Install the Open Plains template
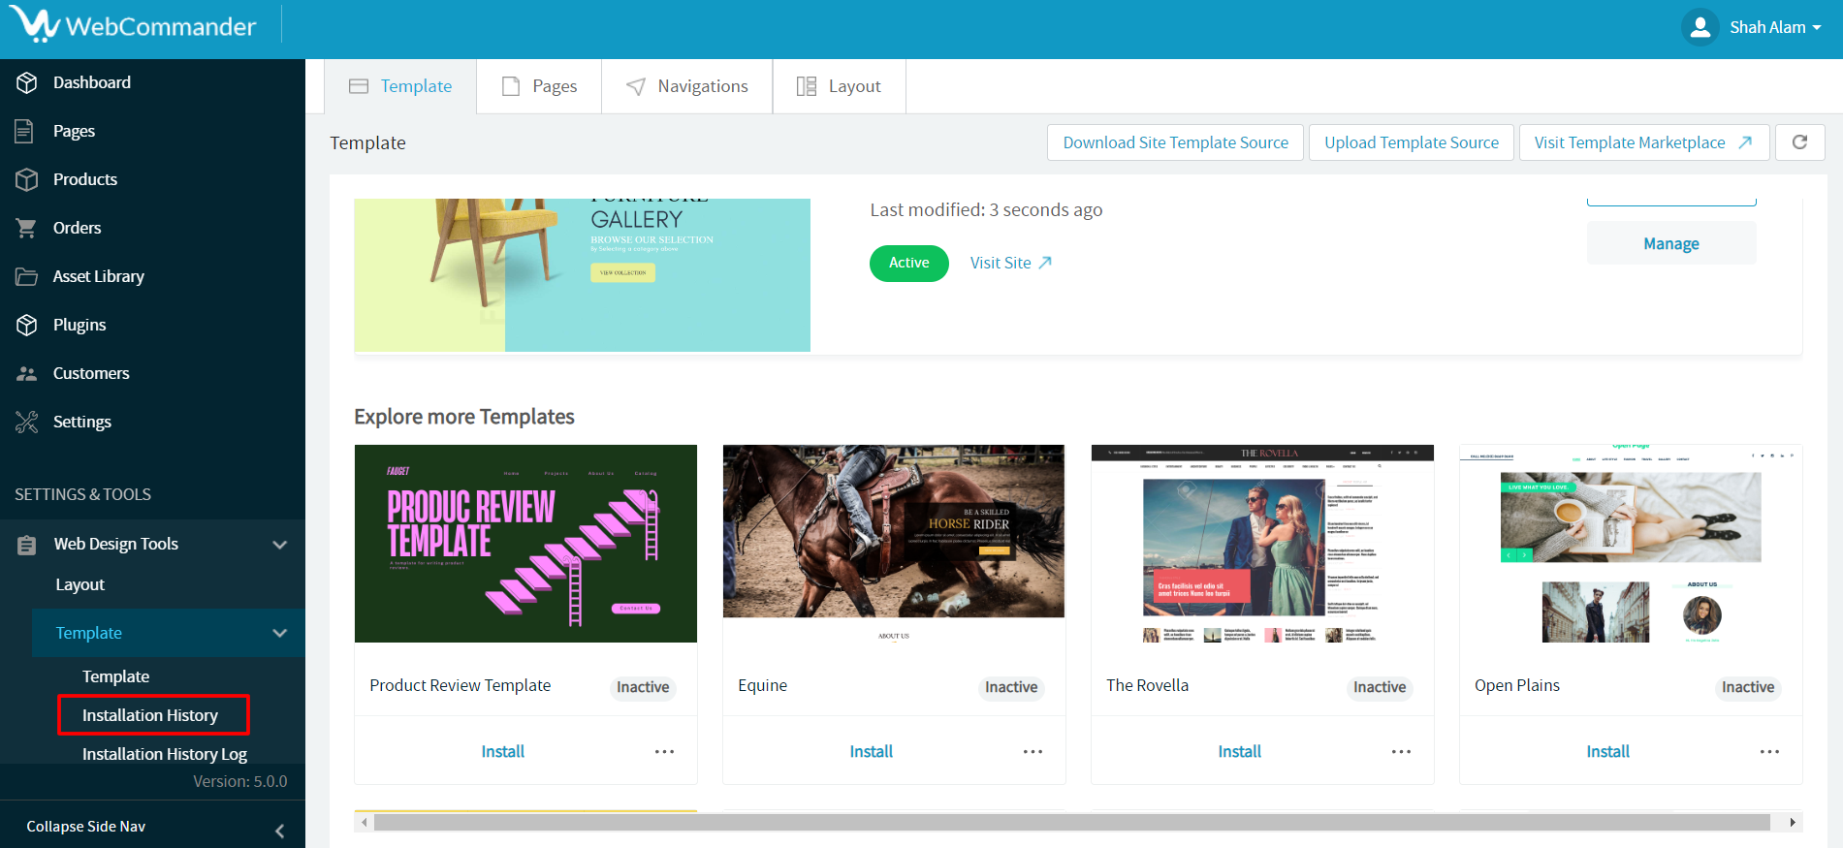 pos(1608,751)
